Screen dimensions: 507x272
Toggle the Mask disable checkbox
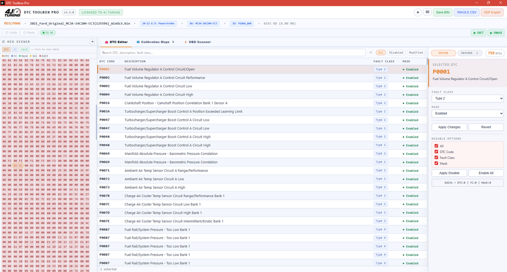tap(436, 163)
